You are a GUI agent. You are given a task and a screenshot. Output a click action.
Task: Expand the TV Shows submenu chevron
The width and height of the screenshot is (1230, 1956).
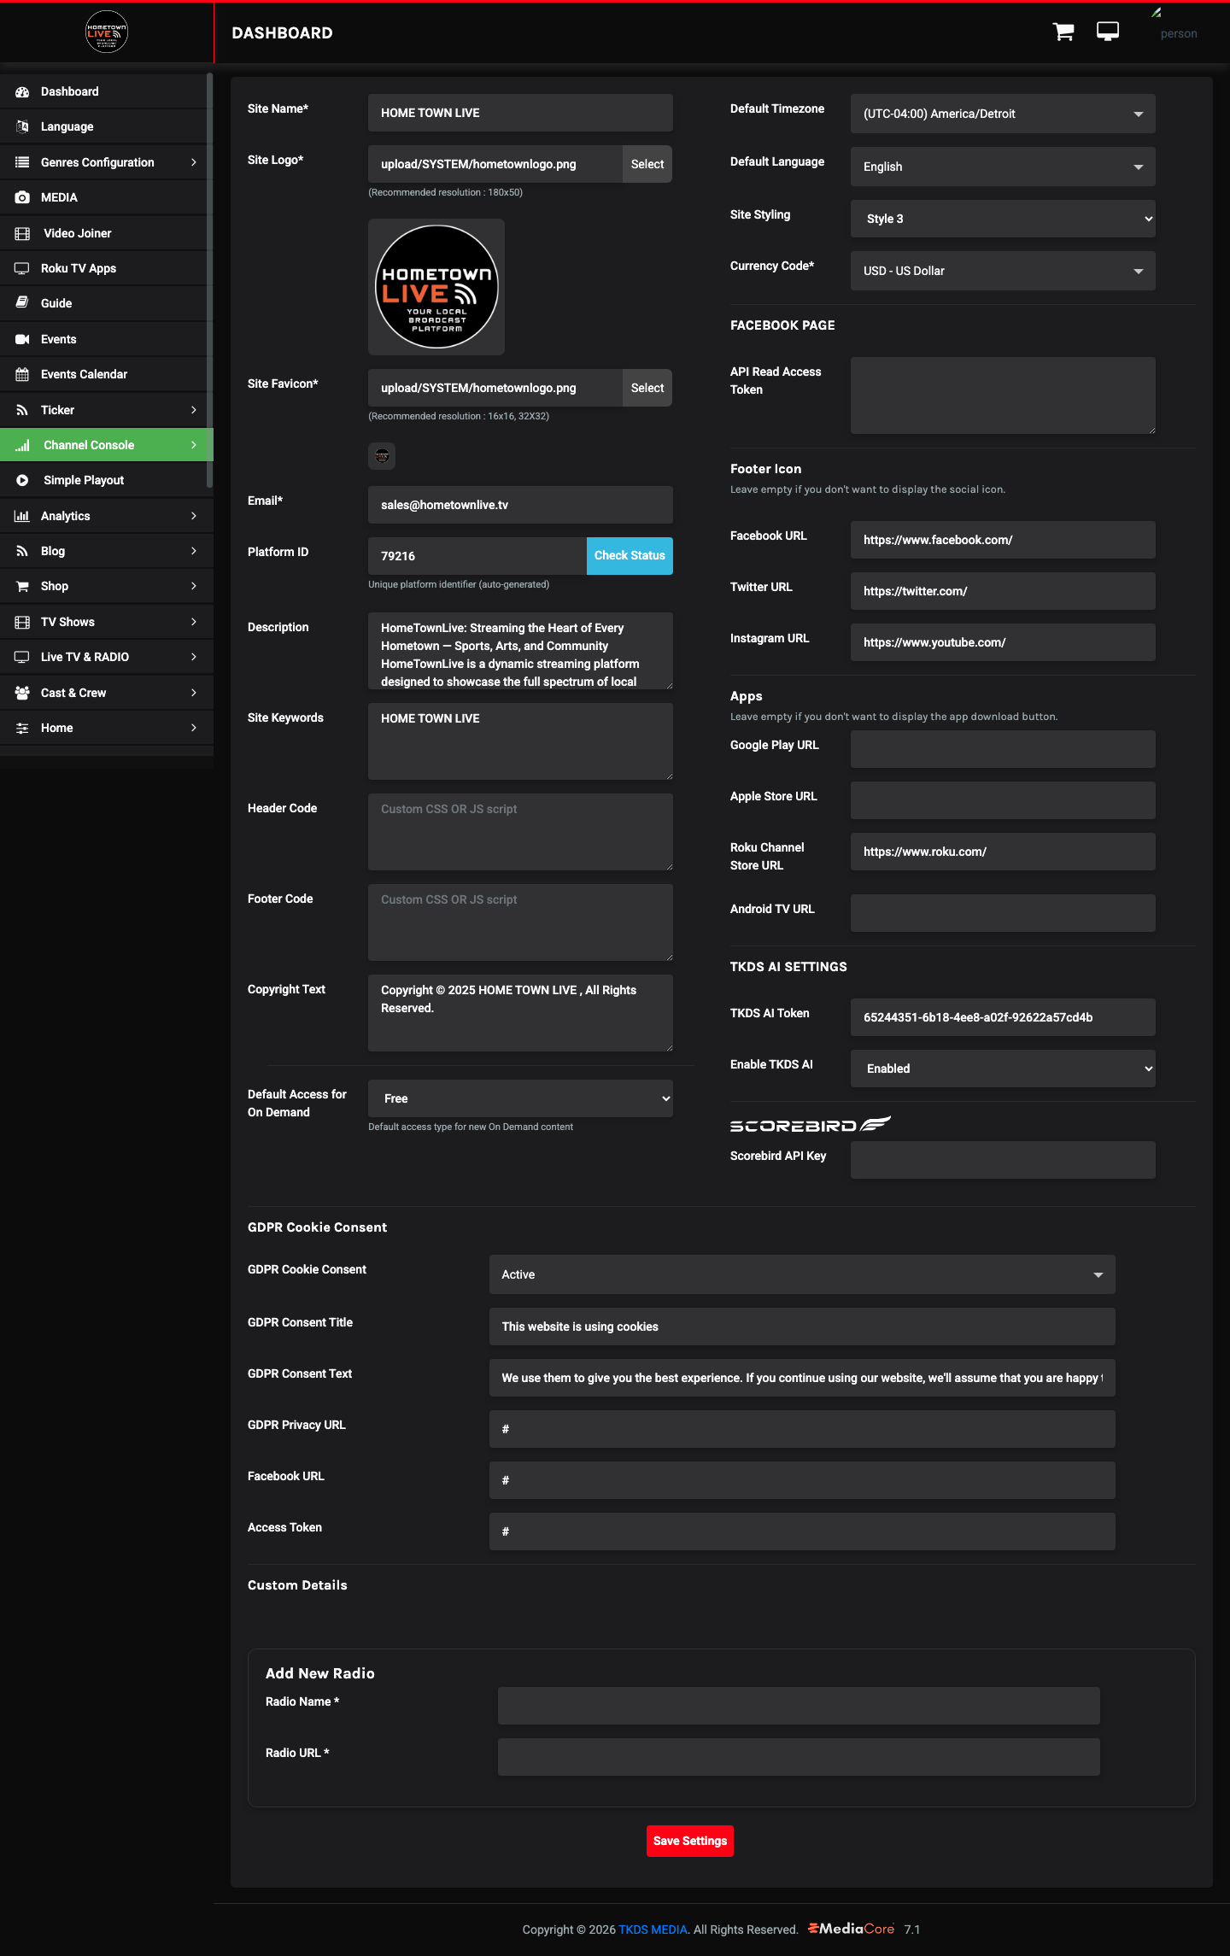click(x=194, y=622)
